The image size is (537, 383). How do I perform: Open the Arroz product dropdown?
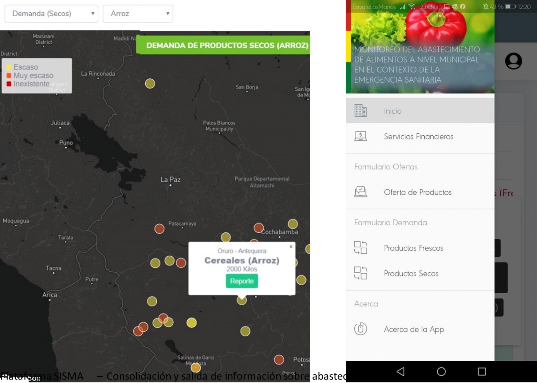point(138,13)
